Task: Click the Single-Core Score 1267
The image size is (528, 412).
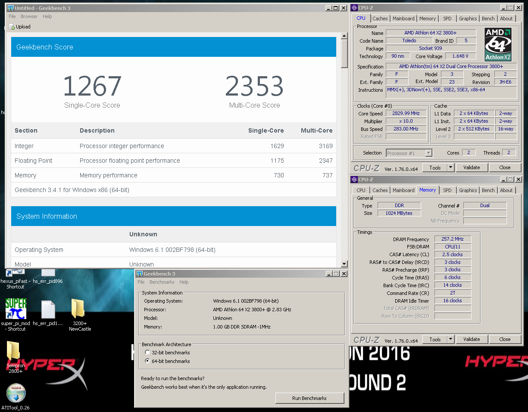Action: pos(92,86)
